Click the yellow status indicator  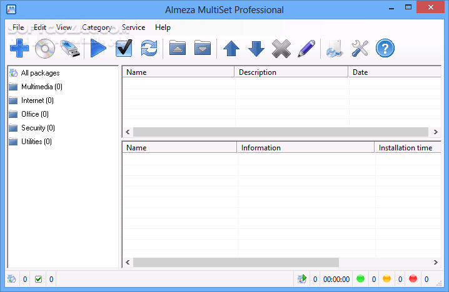pyautogui.click(x=386, y=278)
